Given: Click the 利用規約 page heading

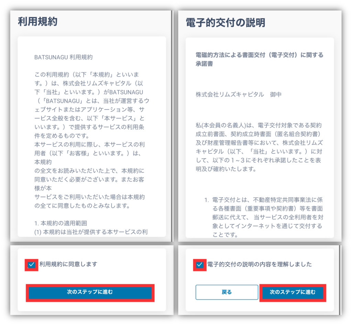Looking at the screenshot, I should (38, 22).
